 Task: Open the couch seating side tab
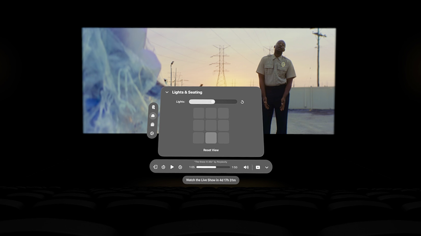(153, 116)
